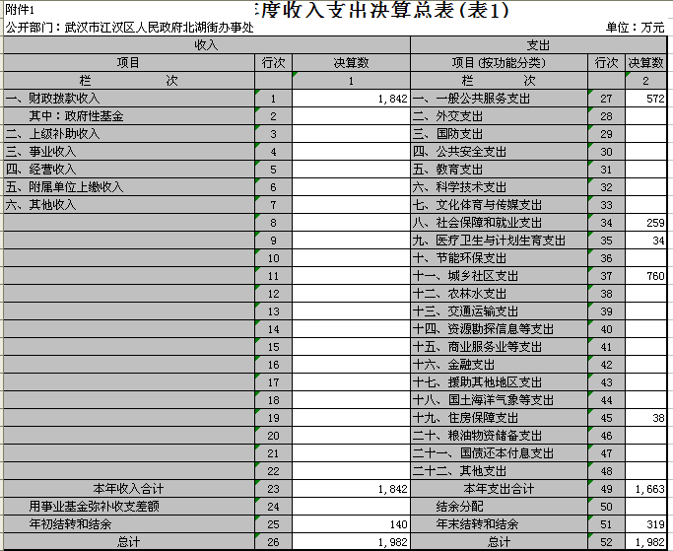Select the 一、财政拨款收入 cell
Viewport: 673px width, 551px height.
(x=128, y=99)
